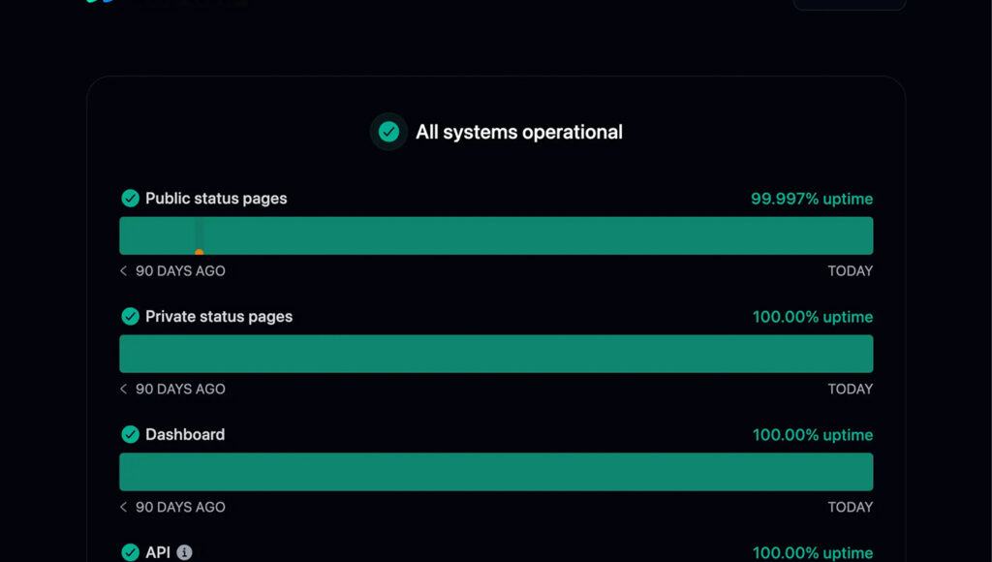This screenshot has height=562, width=992.
Task: Go back from 90 days ago under Private status pages
Action: coord(123,389)
